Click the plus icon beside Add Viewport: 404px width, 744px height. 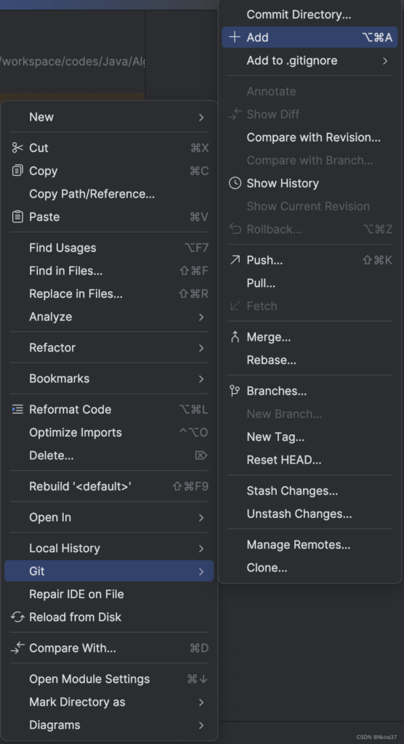235,37
